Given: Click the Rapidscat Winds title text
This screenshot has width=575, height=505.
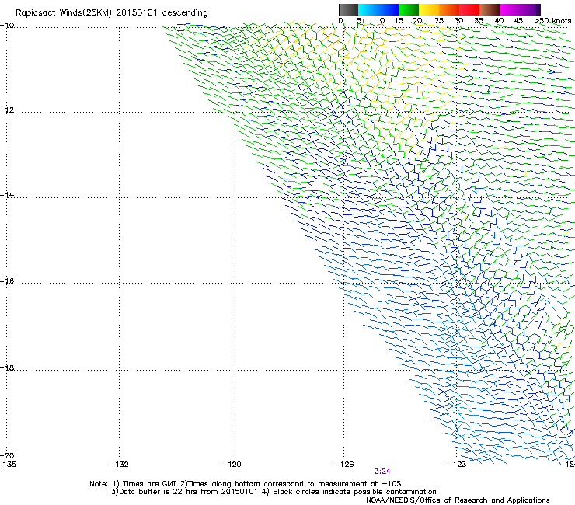Looking at the screenshot, I should [111, 13].
